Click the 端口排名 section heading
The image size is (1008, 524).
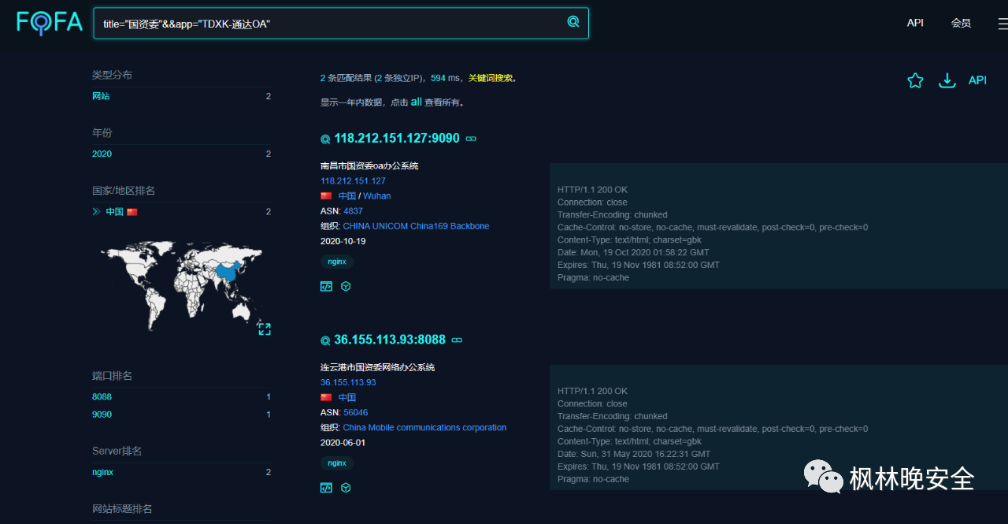pos(112,376)
